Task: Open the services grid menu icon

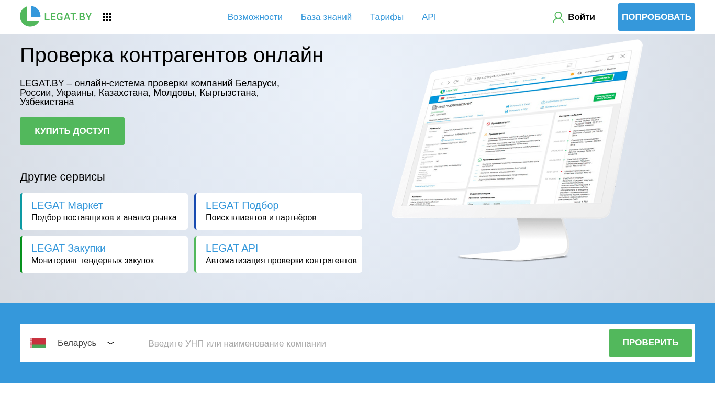Action: pyautogui.click(x=107, y=17)
